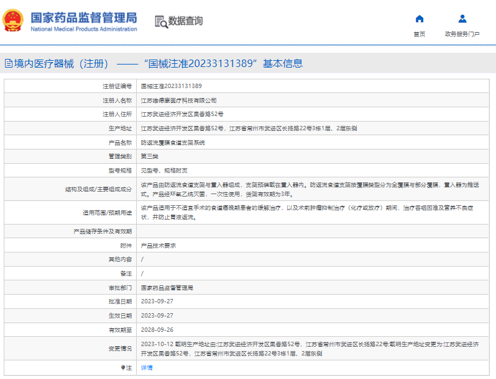This screenshot has width=496, height=379.
Task: Click the 适用范围/预期用途 label
Action: [108, 213]
